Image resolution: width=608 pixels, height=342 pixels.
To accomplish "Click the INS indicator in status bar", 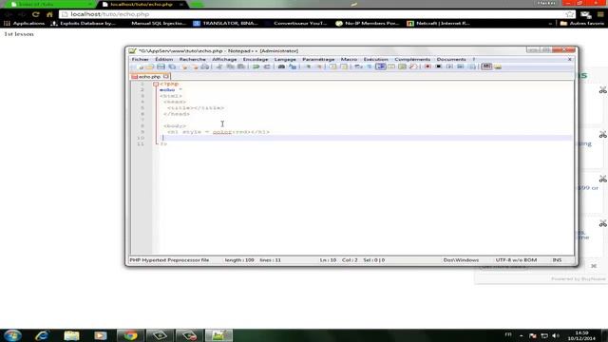I will pyautogui.click(x=557, y=259).
